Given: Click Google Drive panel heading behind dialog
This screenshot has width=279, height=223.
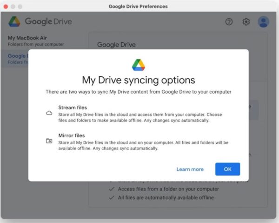Looking at the screenshot, I should pos(116,45).
